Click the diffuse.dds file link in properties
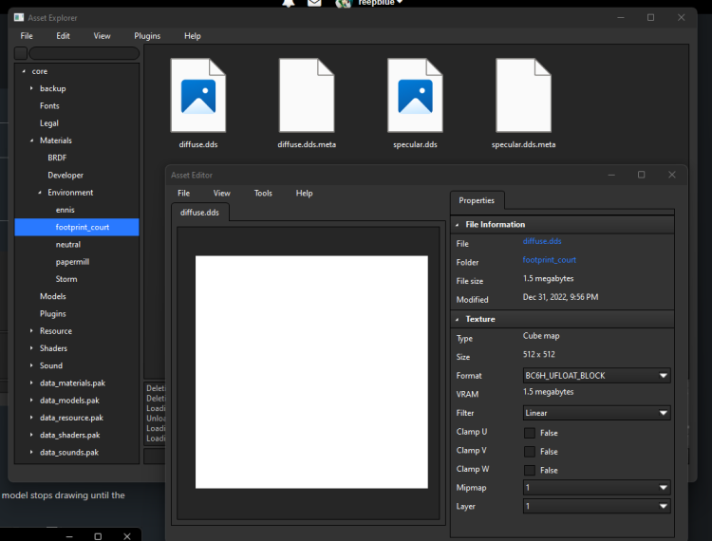This screenshot has height=541, width=712. 541,242
